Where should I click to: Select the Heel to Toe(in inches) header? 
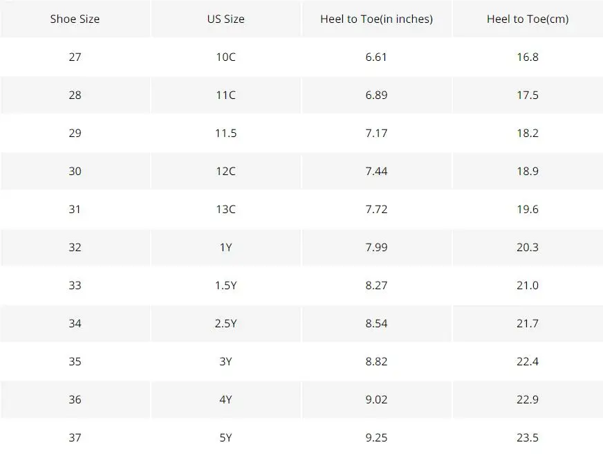(x=376, y=19)
